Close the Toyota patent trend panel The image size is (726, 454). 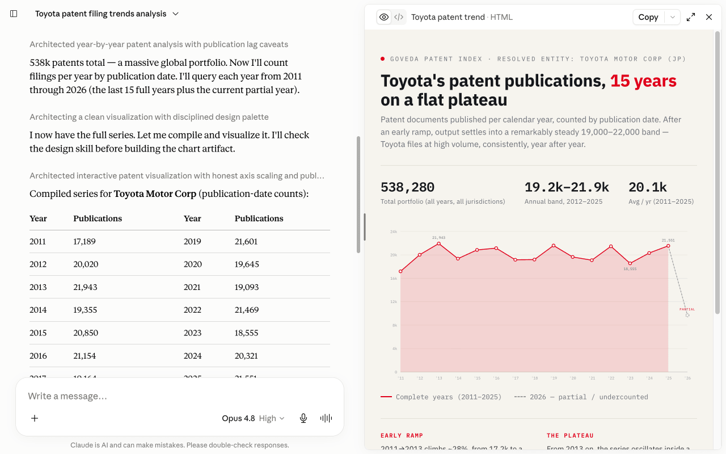709,17
